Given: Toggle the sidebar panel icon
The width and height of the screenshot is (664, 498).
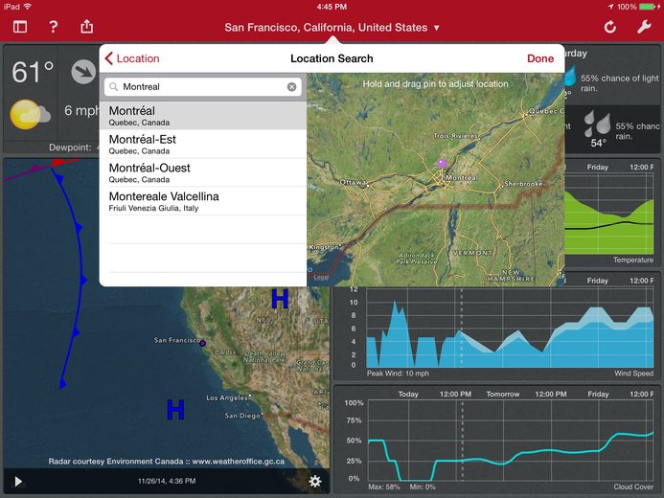Looking at the screenshot, I should 20,27.
